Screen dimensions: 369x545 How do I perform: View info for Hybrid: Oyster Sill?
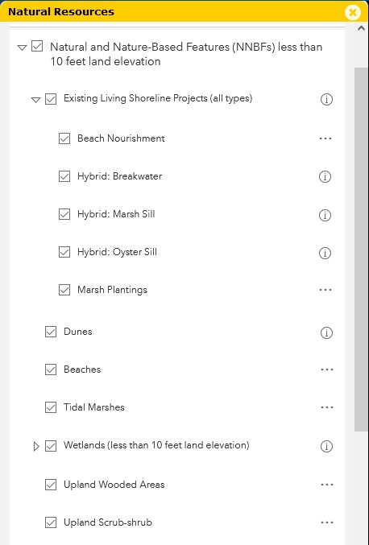pos(325,253)
